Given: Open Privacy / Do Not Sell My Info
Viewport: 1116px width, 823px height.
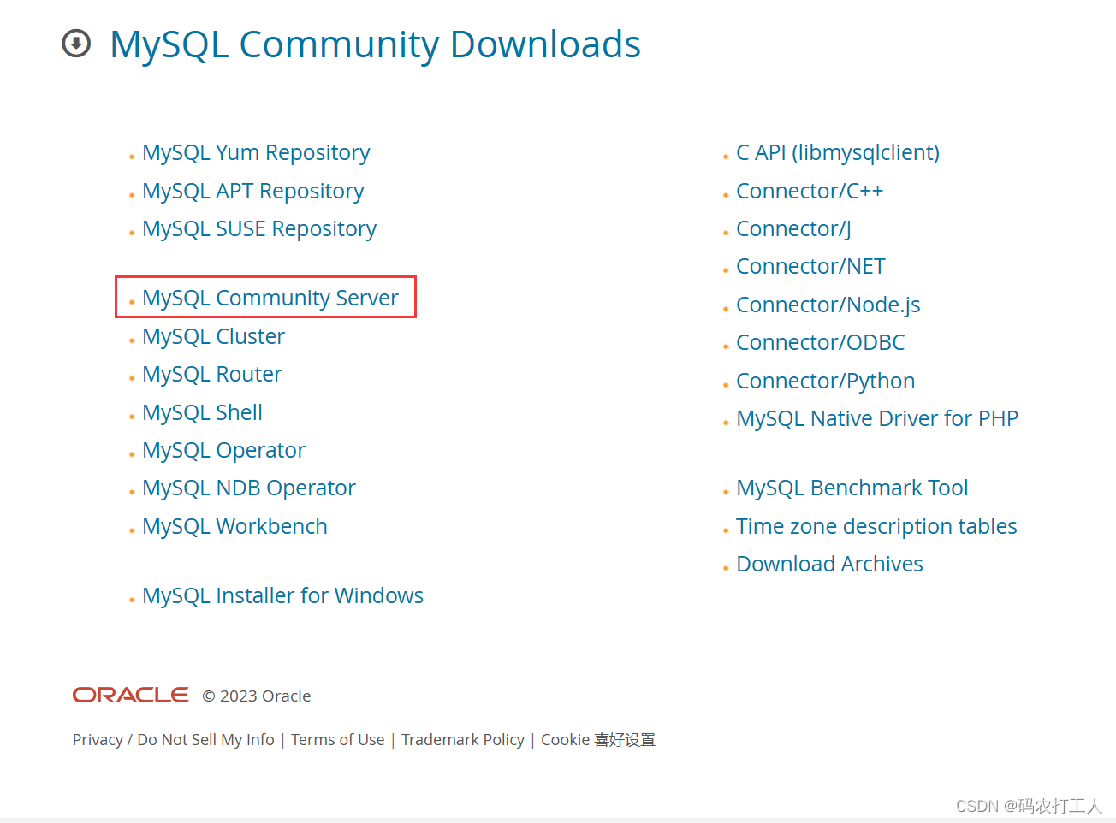Looking at the screenshot, I should pos(174,740).
